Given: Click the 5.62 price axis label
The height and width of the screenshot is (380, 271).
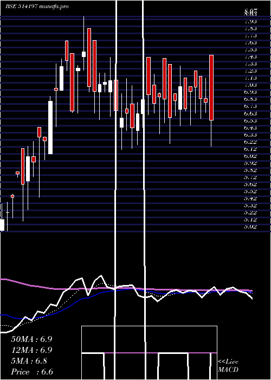Looking at the screenshot, I should (x=250, y=185).
